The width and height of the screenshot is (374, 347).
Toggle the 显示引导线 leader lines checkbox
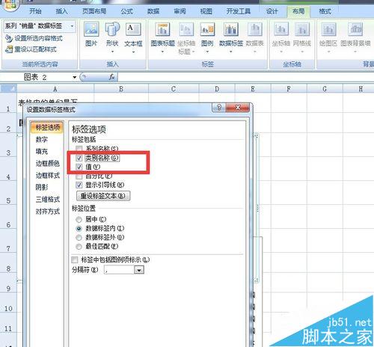(x=79, y=185)
